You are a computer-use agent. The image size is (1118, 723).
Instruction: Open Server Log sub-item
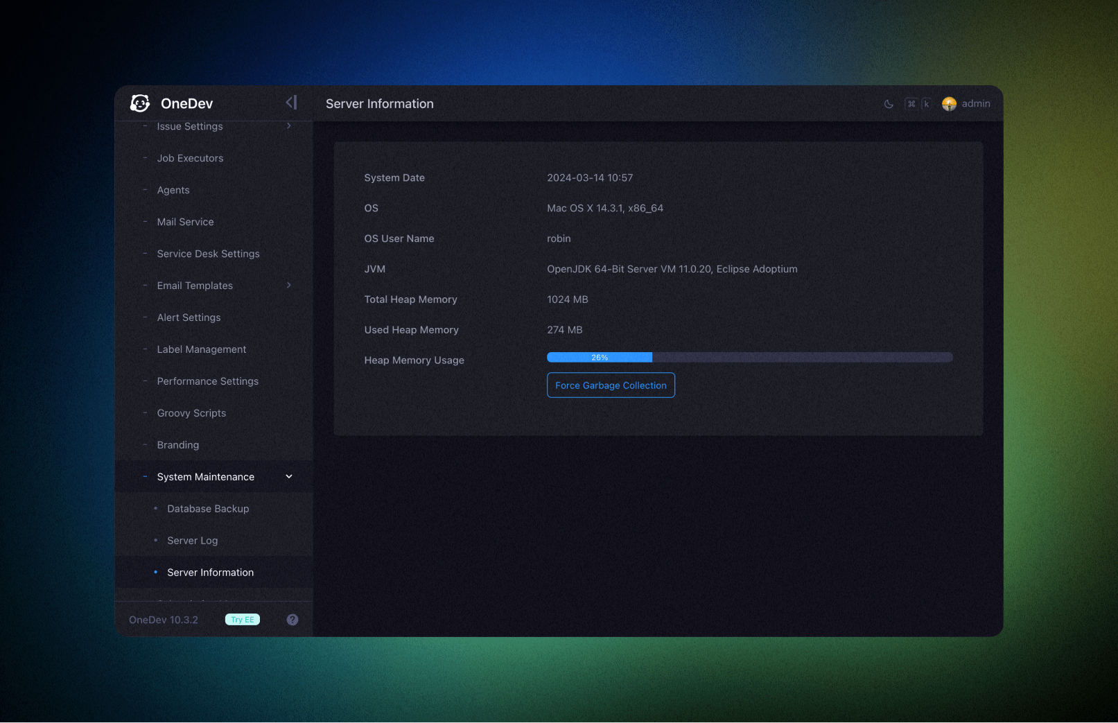[193, 541]
